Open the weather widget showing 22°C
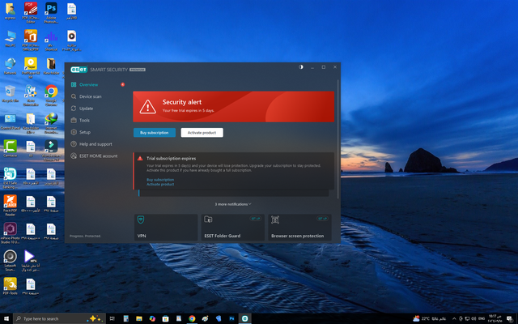 click(x=429, y=318)
